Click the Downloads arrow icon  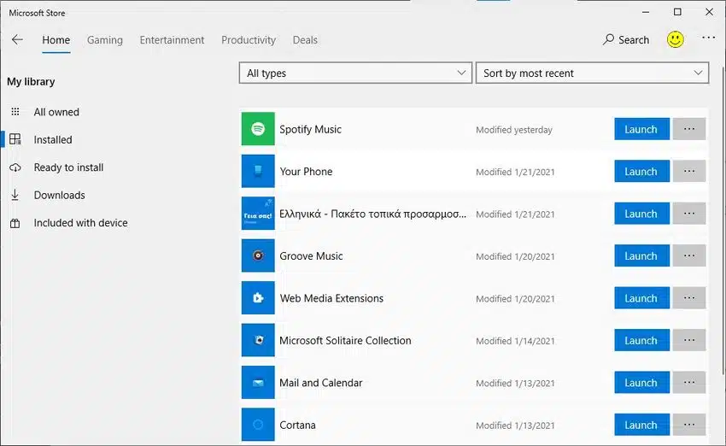point(15,195)
